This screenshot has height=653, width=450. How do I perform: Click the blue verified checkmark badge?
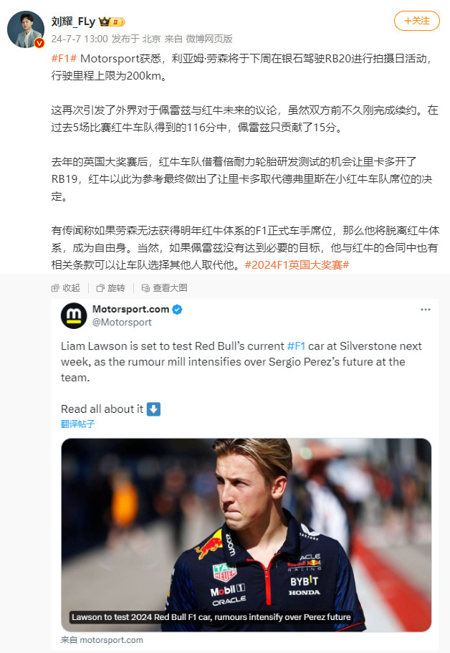[177, 310]
